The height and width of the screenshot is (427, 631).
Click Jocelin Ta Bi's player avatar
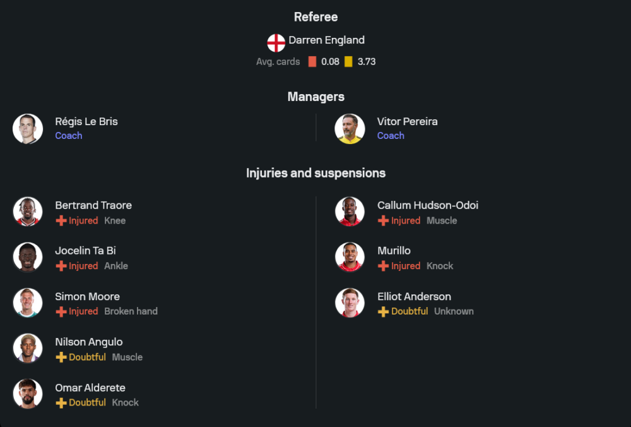pyautogui.click(x=28, y=257)
